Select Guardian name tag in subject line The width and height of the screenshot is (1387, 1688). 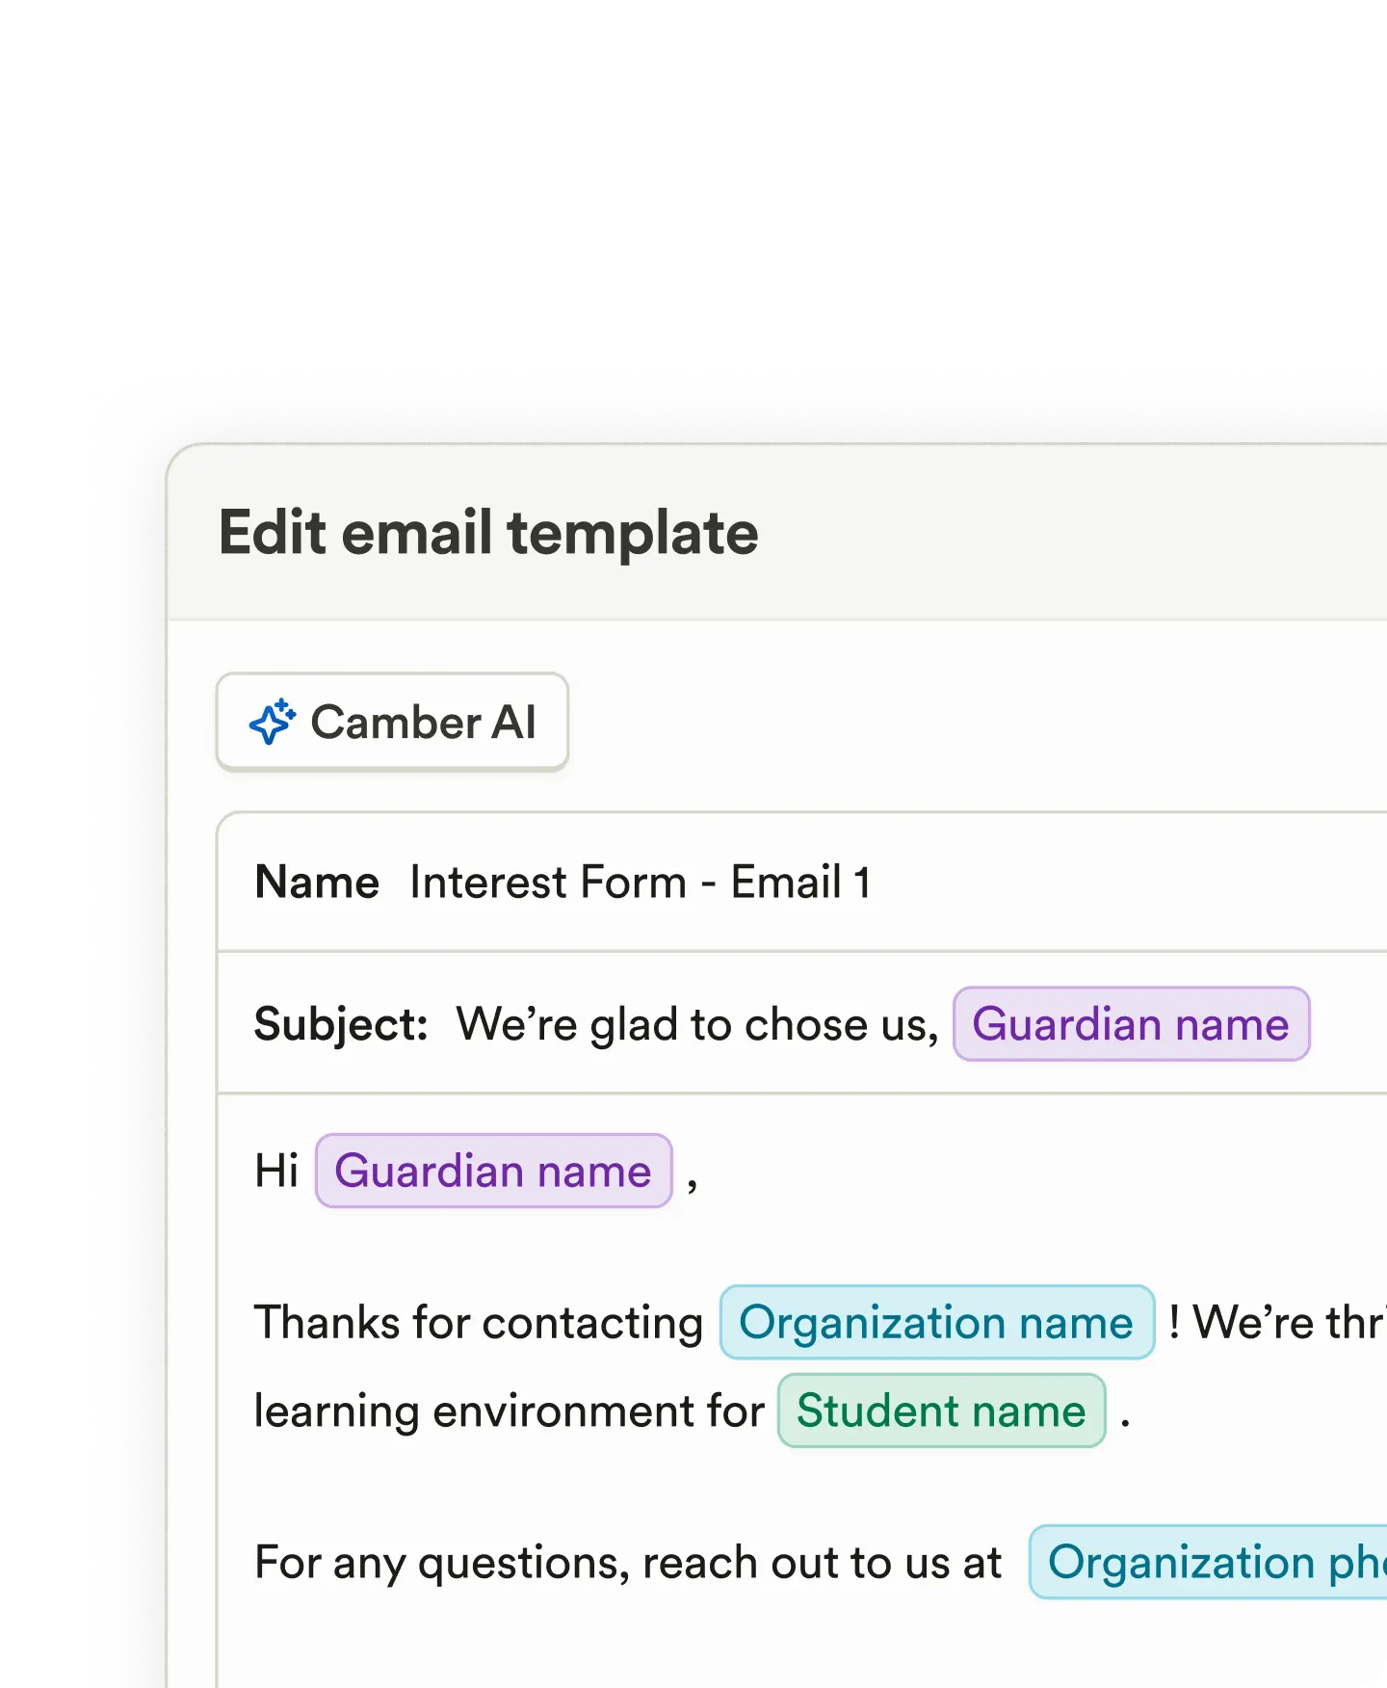point(1131,1024)
